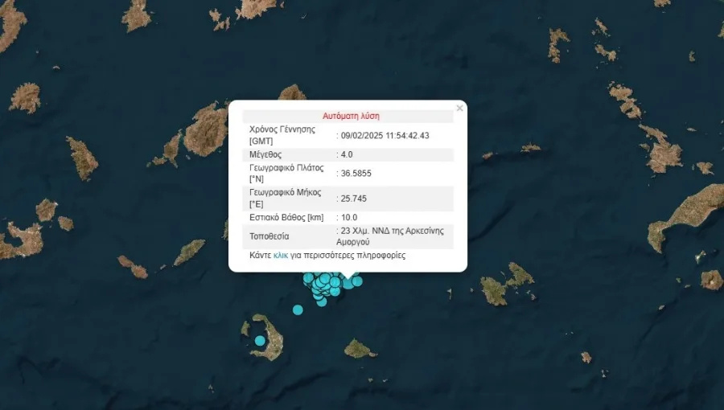Click the lowest marker in the earthquake cluster
This screenshot has height=410, width=724.
coord(322,301)
